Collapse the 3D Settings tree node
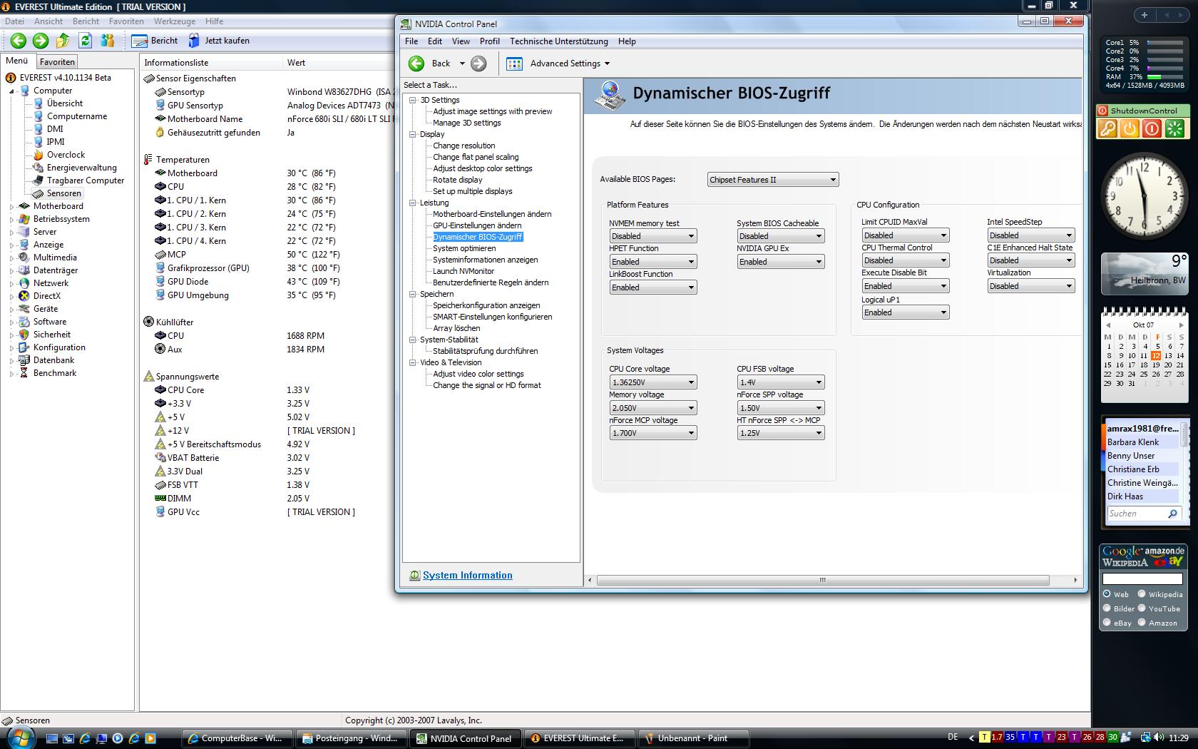Screen dimensions: 1198x749 click(x=413, y=100)
